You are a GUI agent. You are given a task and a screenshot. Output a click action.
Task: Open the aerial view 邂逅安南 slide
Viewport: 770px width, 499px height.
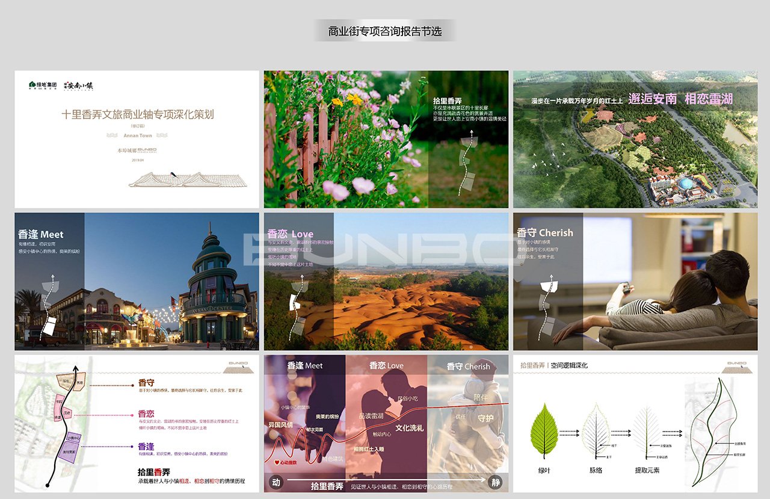[x=635, y=139]
